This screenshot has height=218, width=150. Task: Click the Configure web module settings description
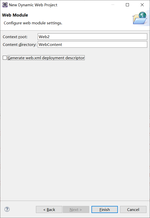pos(33,23)
